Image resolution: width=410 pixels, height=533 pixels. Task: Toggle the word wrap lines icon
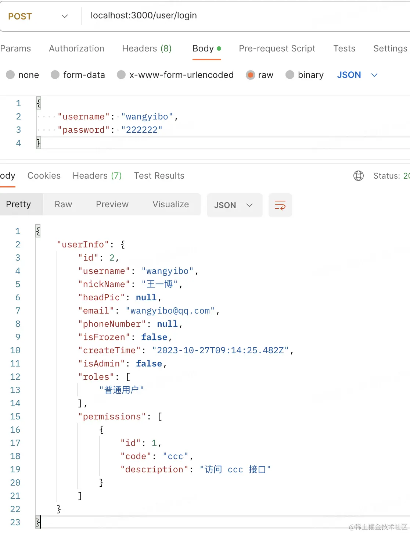[280, 205]
